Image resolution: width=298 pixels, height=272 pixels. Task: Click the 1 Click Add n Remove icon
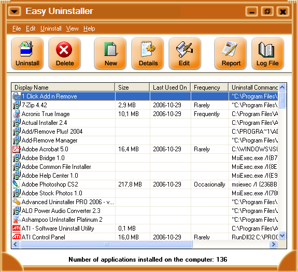tap(17, 96)
